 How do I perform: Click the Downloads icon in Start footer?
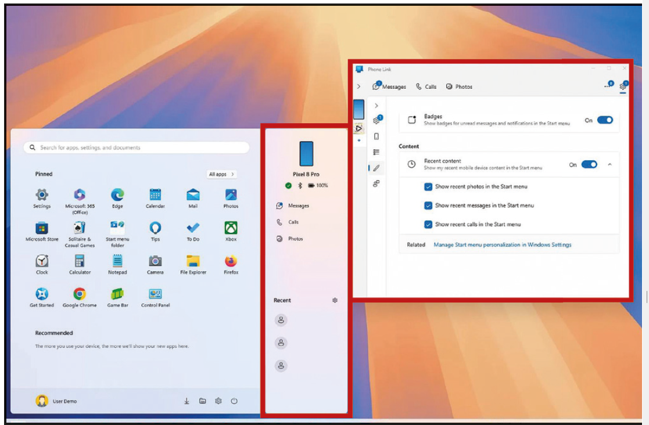(x=187, y=401)
